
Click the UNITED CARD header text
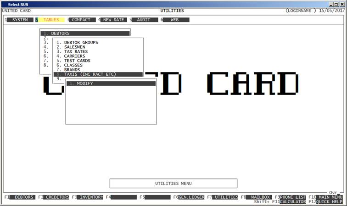pos(17,11)
